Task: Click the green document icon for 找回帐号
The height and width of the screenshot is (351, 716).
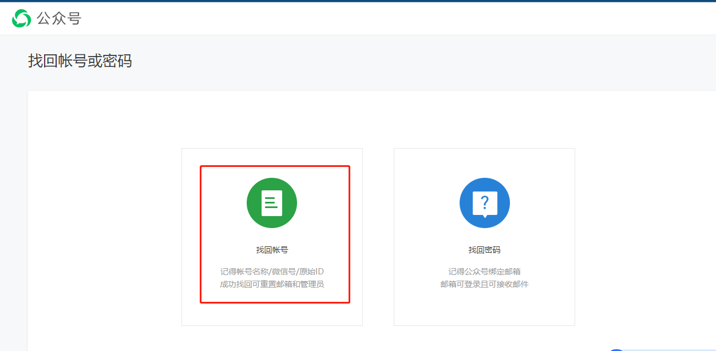Action: coord(272,203)
